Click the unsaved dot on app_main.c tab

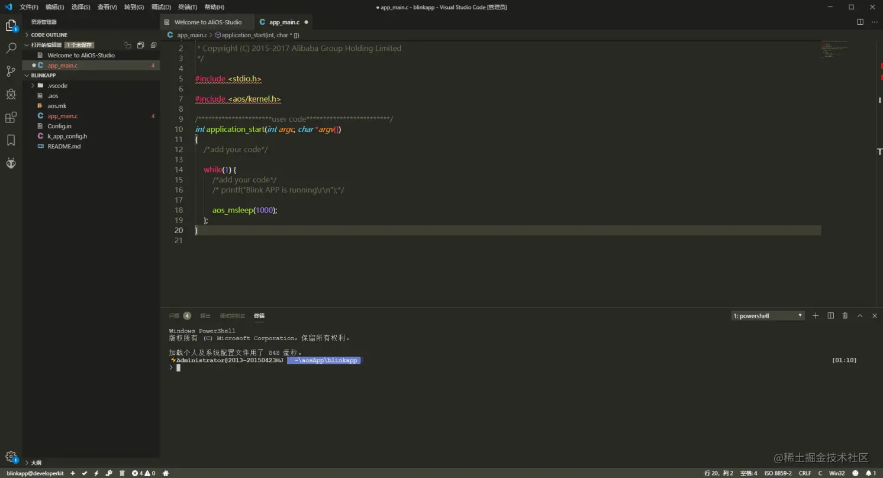coord(306,22)
